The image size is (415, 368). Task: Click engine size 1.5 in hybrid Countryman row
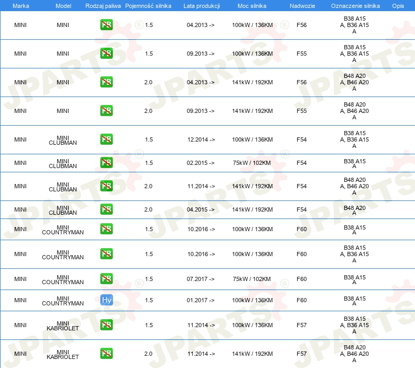point(149,300)
